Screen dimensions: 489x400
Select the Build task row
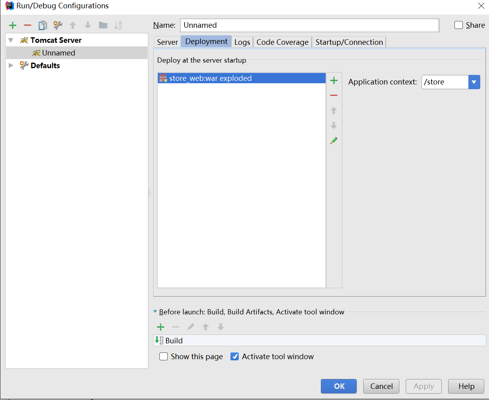320,341
